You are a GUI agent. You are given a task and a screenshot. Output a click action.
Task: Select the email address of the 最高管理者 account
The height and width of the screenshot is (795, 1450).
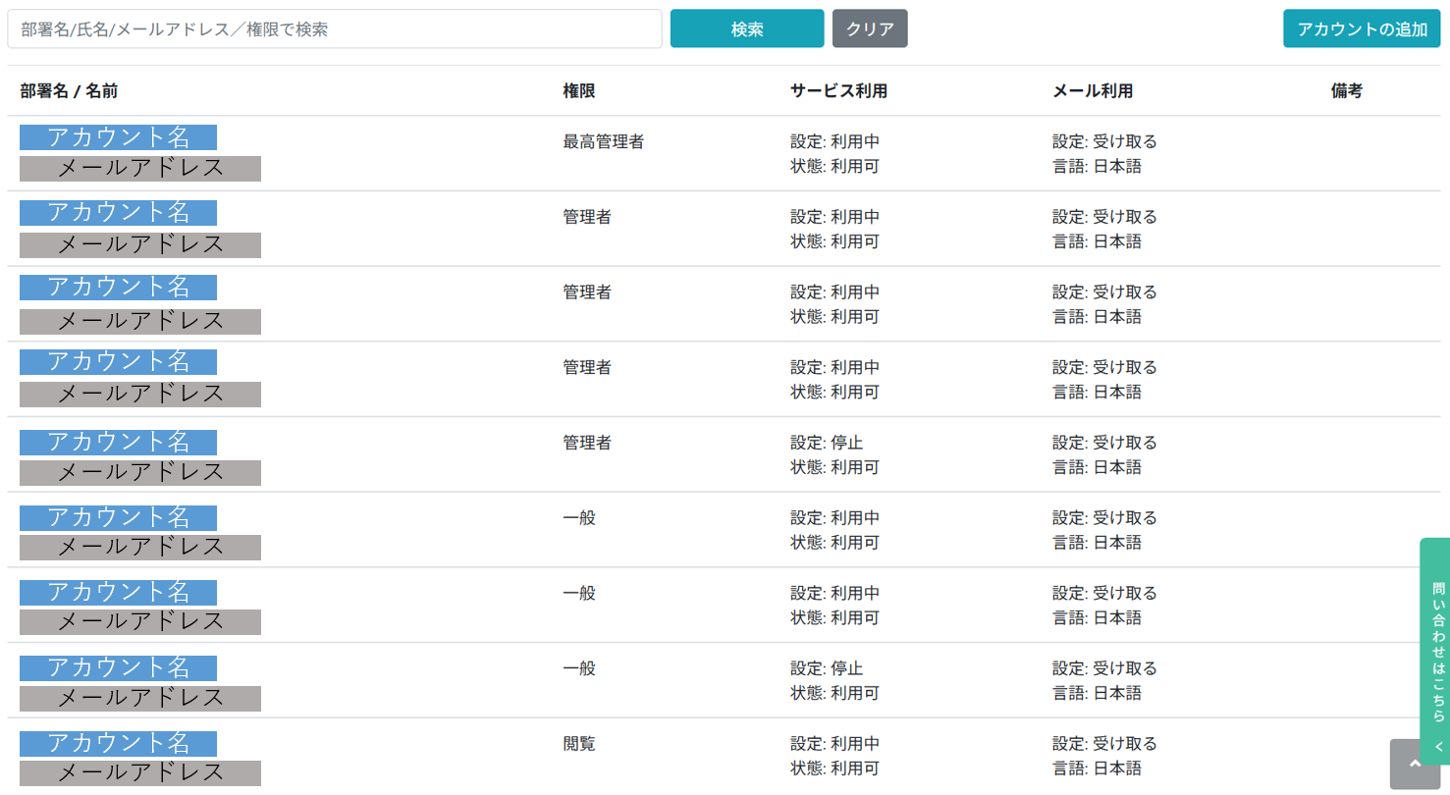[140, 169]
